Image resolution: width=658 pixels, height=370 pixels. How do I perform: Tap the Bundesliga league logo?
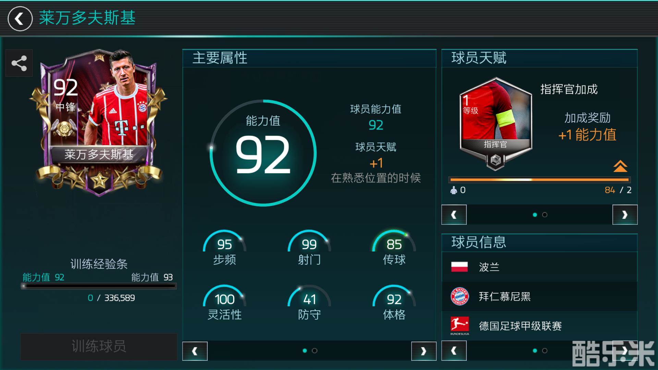[x=460, y=325]
